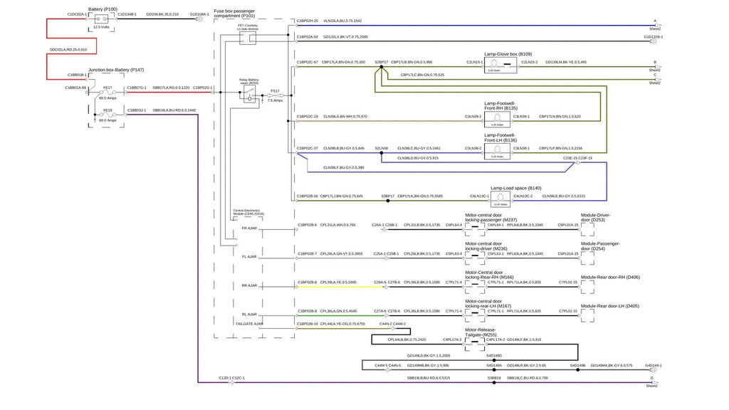Click the Lamp-Load space (B140) lamp symbol
The height and width of the screenshot is (410, 729).
(x=500, y=199)
